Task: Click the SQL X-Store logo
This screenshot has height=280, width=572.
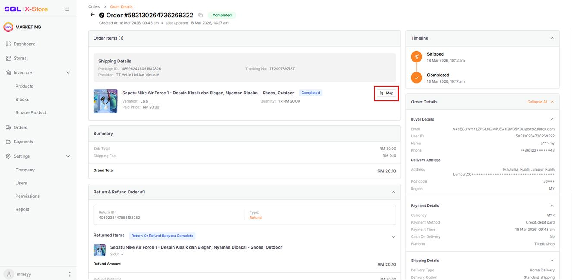Action: 26,9
